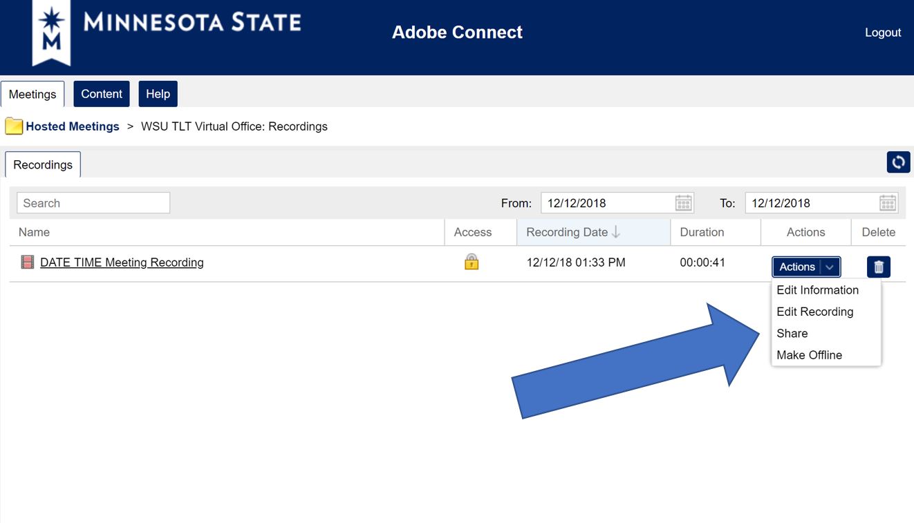Image resolution: width=914 pixels, height=523 pixels.
Task: Switch to the Content tab
Action: coord(102,94)
